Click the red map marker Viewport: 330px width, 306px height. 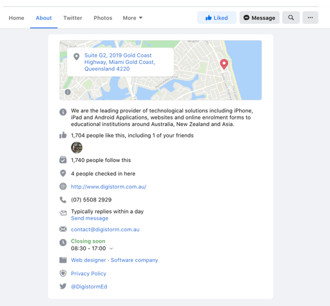click(x=224, y=64)
